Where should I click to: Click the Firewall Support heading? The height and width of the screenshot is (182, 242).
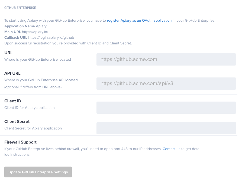pos(20,142)
